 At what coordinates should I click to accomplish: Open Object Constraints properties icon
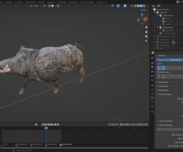[152, 94]
